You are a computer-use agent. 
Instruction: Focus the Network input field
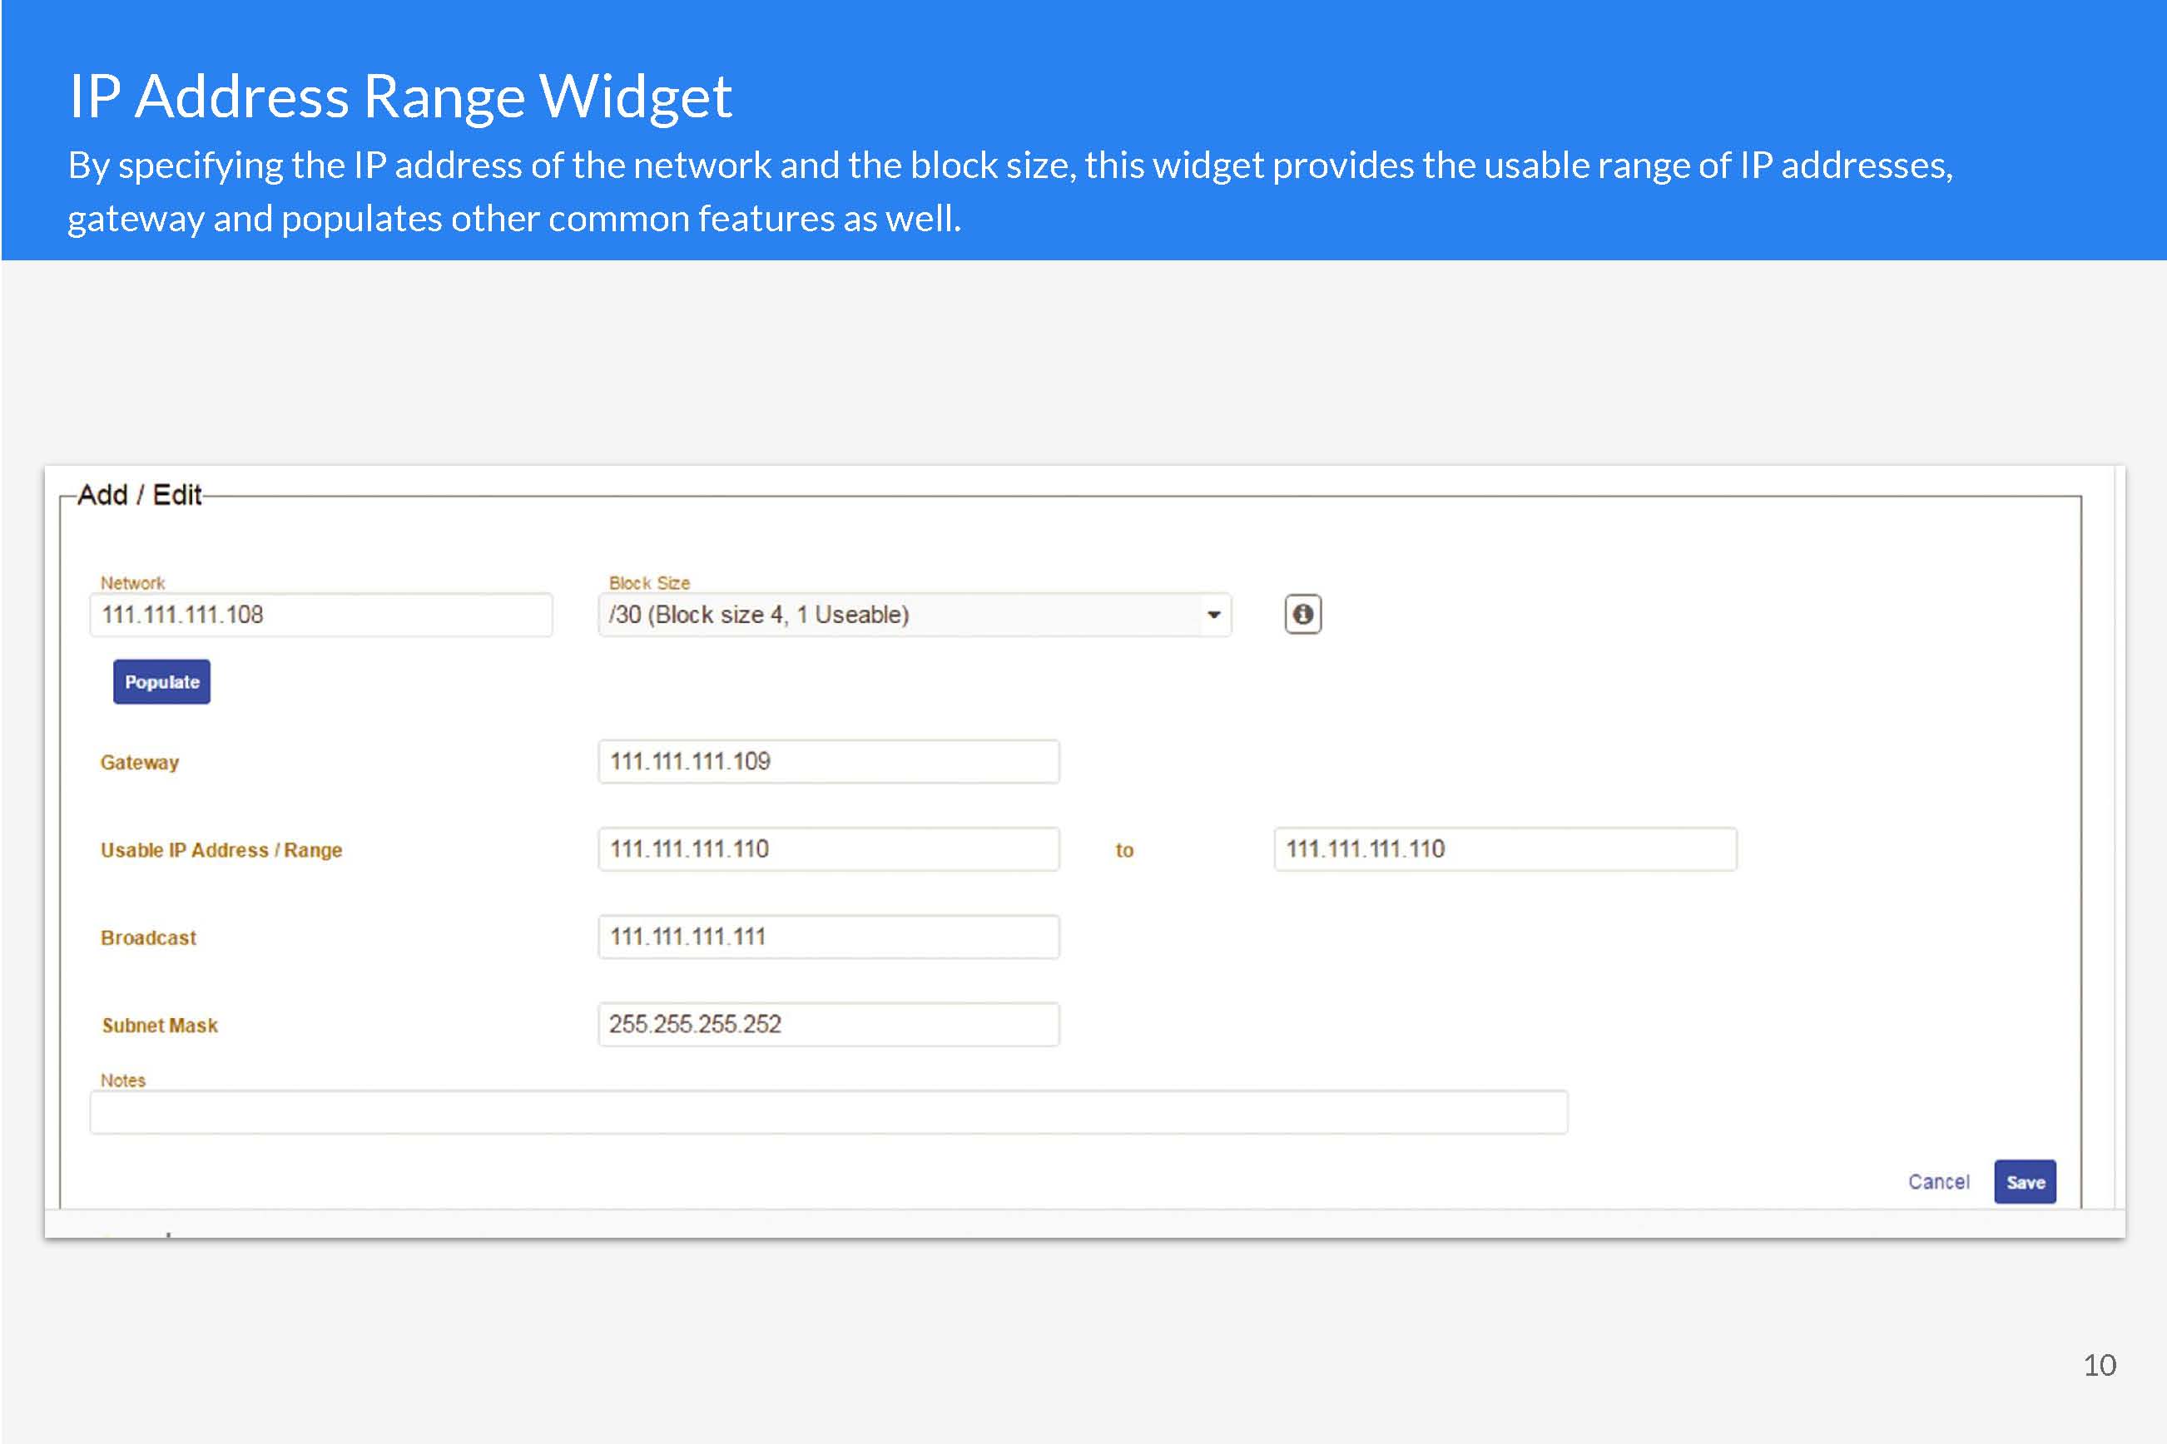tap(321, 614)
